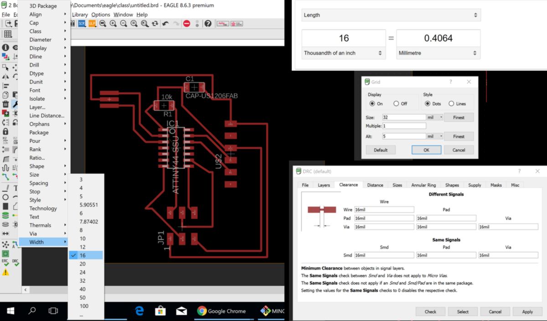Set grid Display to Off
Image resolution: width=547 pixels, height=321 pixels.
pos(396,104)
